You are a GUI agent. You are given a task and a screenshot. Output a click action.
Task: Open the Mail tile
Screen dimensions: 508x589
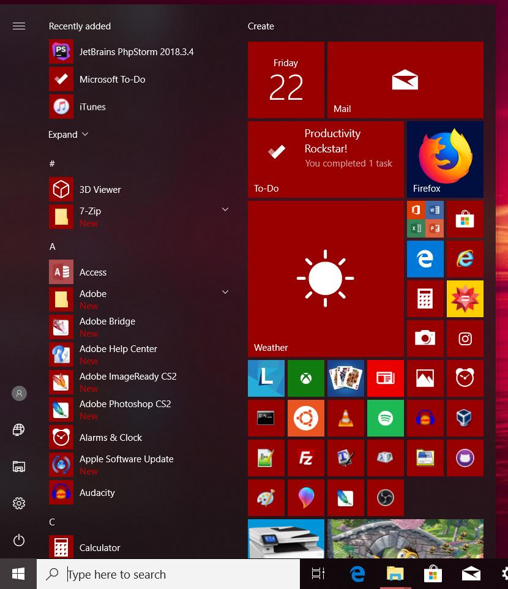pos(405,80)
